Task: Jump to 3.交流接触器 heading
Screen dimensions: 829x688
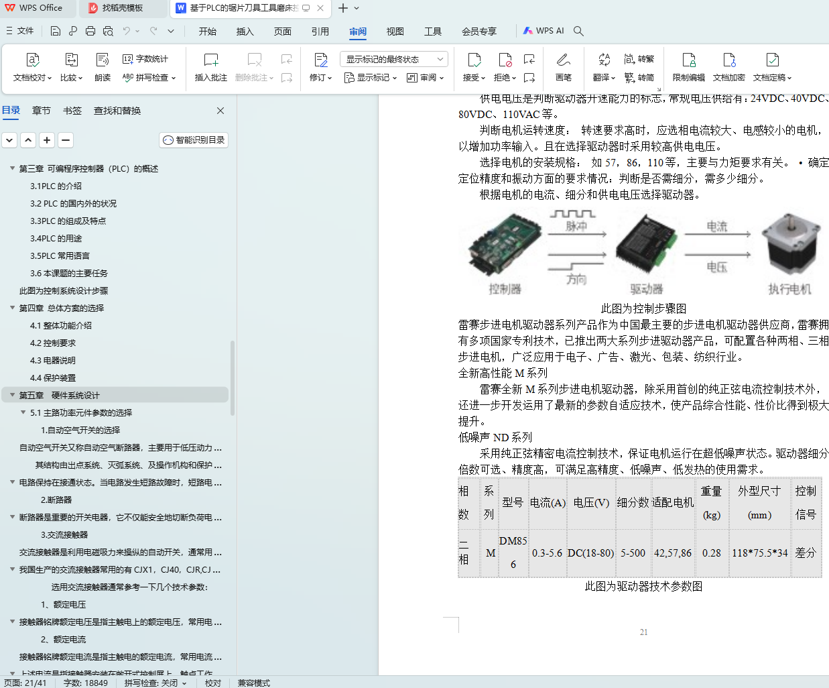Action: pos(64,534)
